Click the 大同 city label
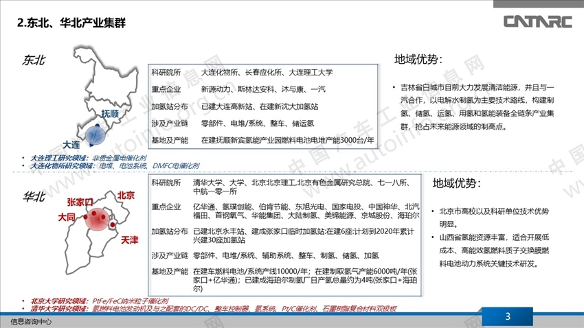This screenshot has height=328, width=584. pyautogui.click(x=66, y=217)
